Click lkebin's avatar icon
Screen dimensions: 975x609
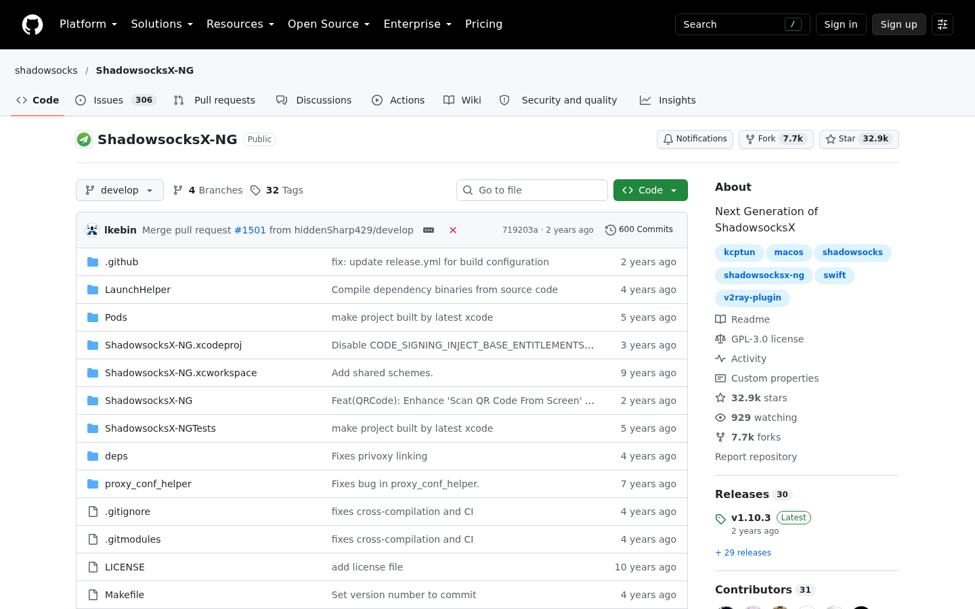point(92,230)
